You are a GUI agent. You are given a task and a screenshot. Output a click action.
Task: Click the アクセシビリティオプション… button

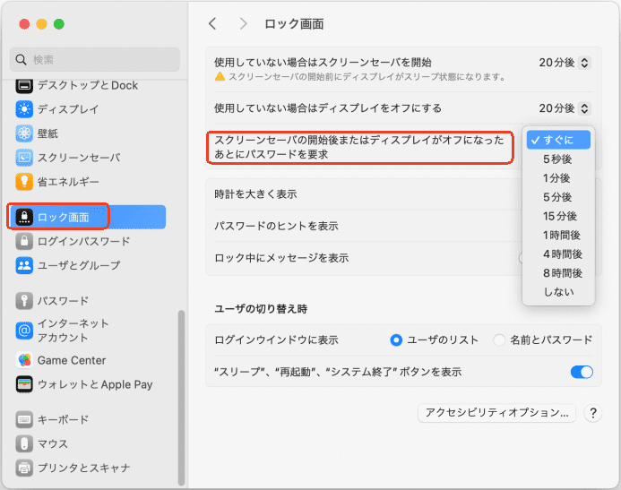click(x=496, y=413)
